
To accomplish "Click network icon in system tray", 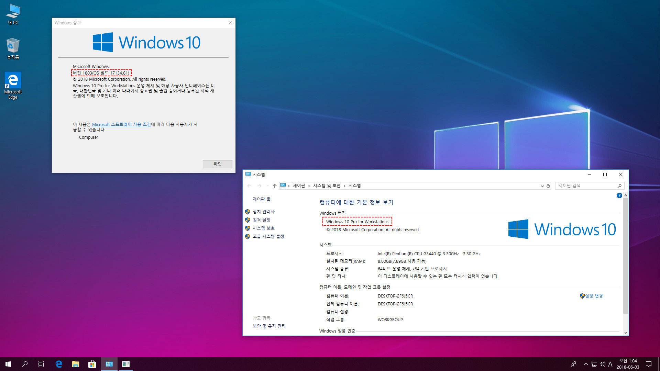I will click(594, 364).
